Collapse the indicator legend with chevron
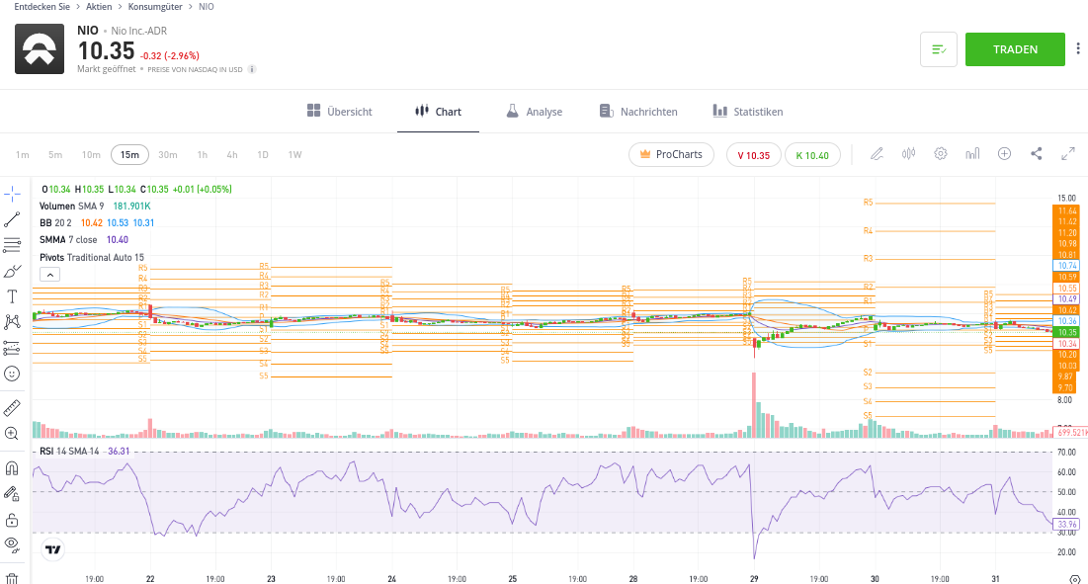1088x584 pixels. tap(49, 275)
